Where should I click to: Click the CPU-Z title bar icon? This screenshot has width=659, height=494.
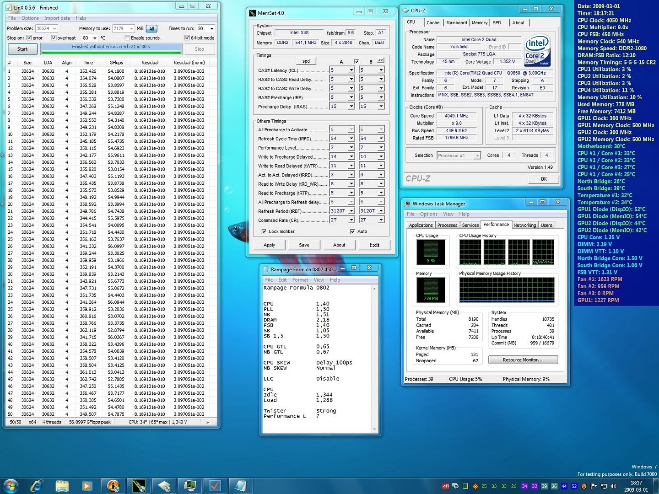coord(405,10)
